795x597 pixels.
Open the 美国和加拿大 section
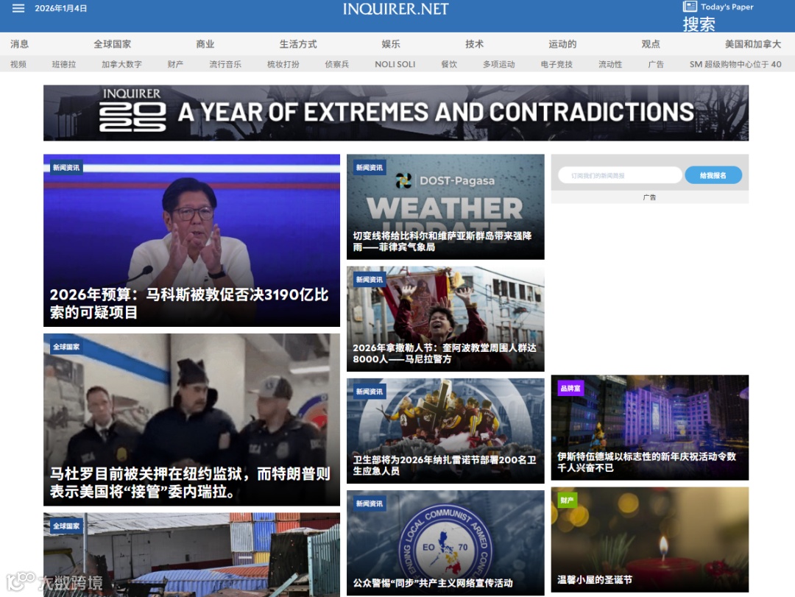tap(752, 44)
